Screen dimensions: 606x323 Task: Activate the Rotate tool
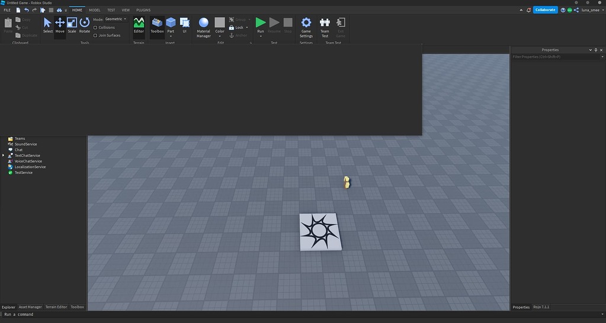click(85, 25)
